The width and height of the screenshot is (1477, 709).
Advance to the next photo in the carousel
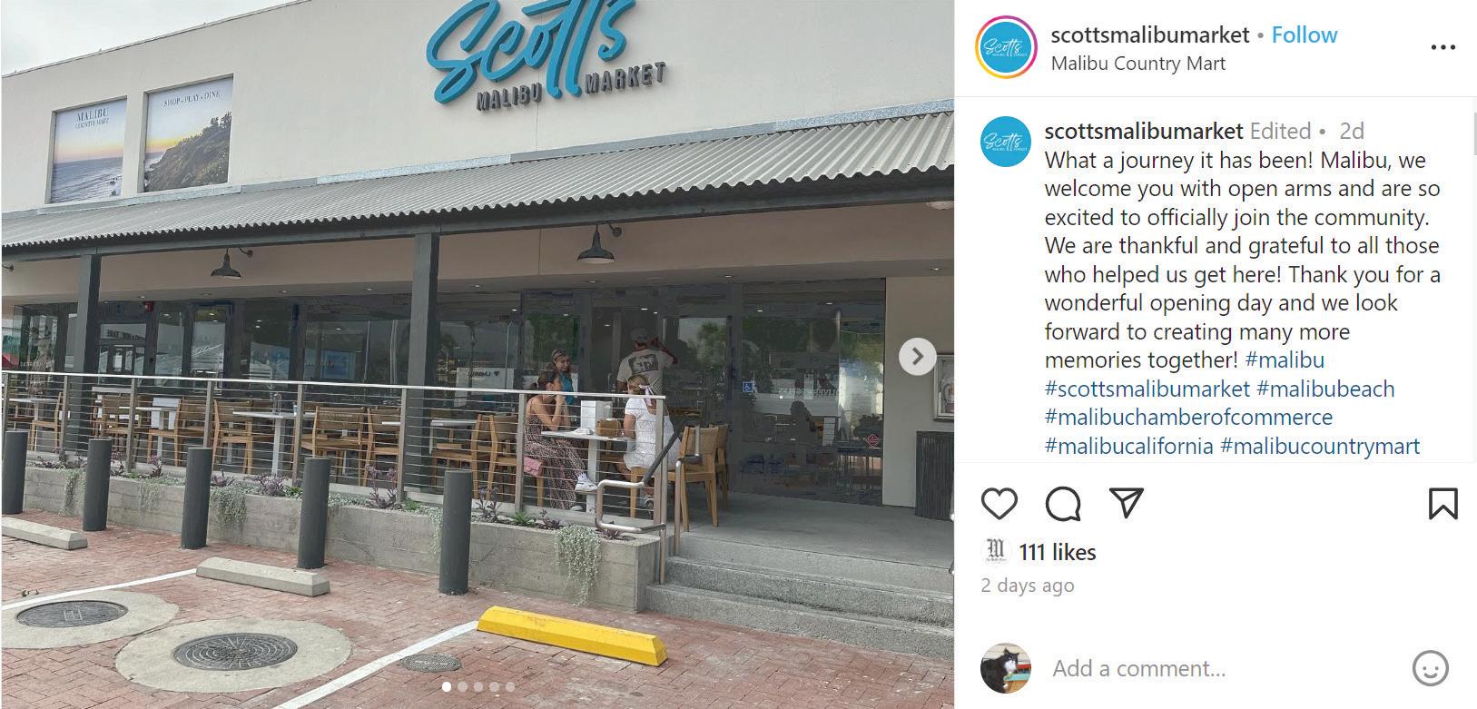pos(917,356)
